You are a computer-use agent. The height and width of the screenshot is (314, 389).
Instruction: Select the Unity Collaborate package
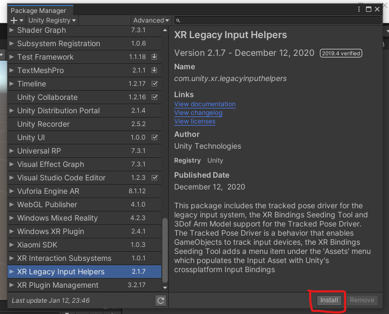pos(84,97)
